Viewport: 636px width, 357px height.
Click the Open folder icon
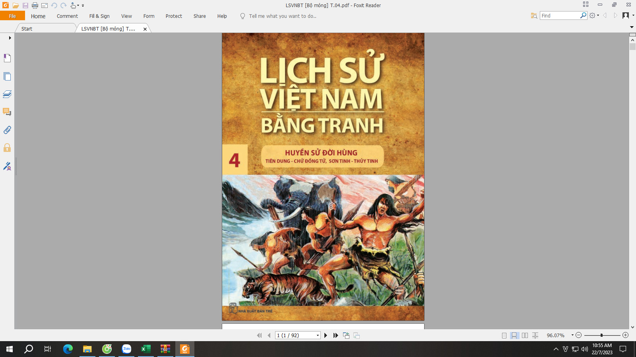pyautogui.click(x=16, y=6)
